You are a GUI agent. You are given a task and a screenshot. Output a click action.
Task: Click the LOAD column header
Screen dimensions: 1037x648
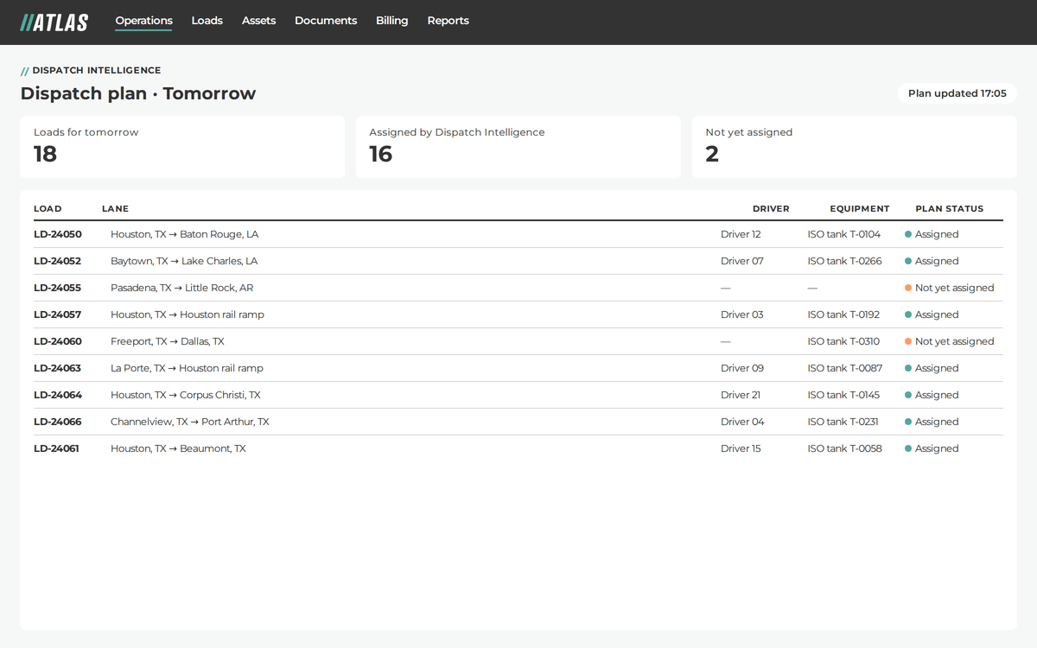48,209
